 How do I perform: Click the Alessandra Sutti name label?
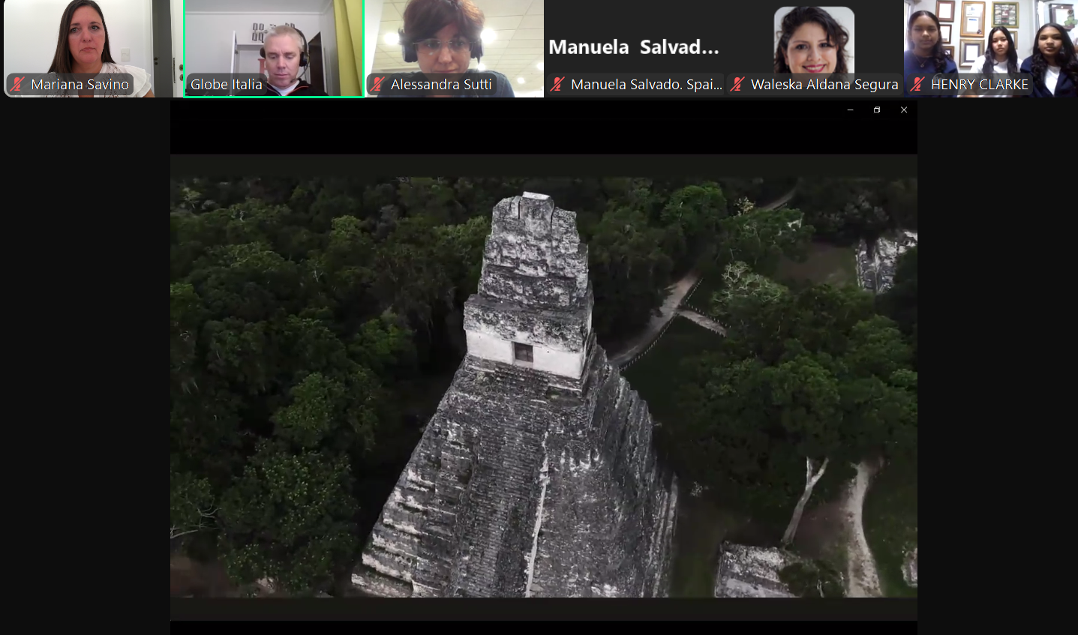(441, 85)
